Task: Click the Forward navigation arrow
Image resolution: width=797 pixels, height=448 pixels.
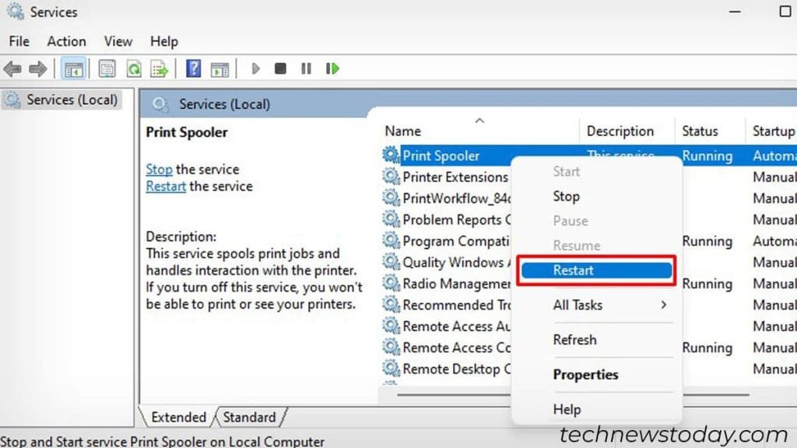Action: pos(37,68)
